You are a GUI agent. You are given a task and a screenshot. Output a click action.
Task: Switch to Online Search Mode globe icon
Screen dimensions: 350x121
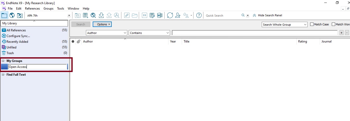(12, 15)
